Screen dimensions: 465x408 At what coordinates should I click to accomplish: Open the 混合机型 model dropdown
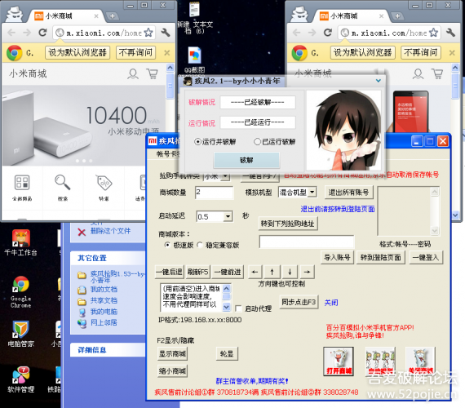coord(312,193)
